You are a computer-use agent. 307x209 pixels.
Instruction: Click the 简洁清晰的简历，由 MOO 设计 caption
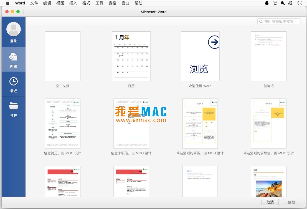(x=200, y=153)
